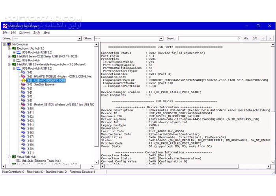Image resolution: width=276 pixels, height=196 pixels.
Task: Open the Drives dropdown list
Action: (80, 39)
